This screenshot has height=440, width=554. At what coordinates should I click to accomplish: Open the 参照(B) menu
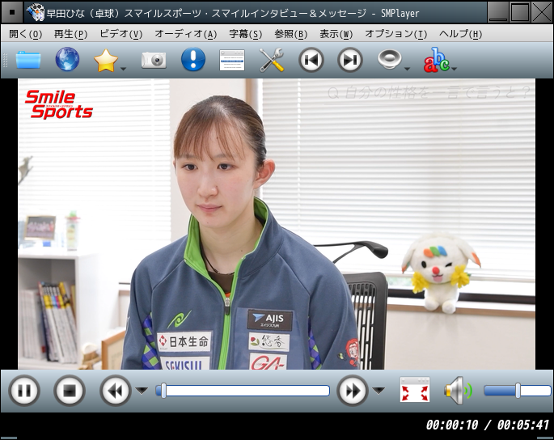pyautogui.click(x=291, y=34)
